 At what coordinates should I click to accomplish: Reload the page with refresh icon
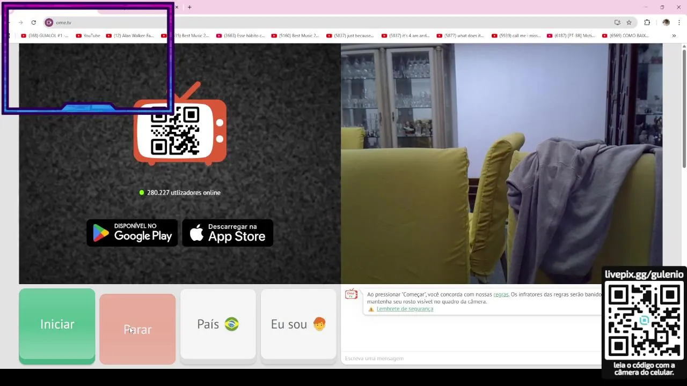pos(33,23)
